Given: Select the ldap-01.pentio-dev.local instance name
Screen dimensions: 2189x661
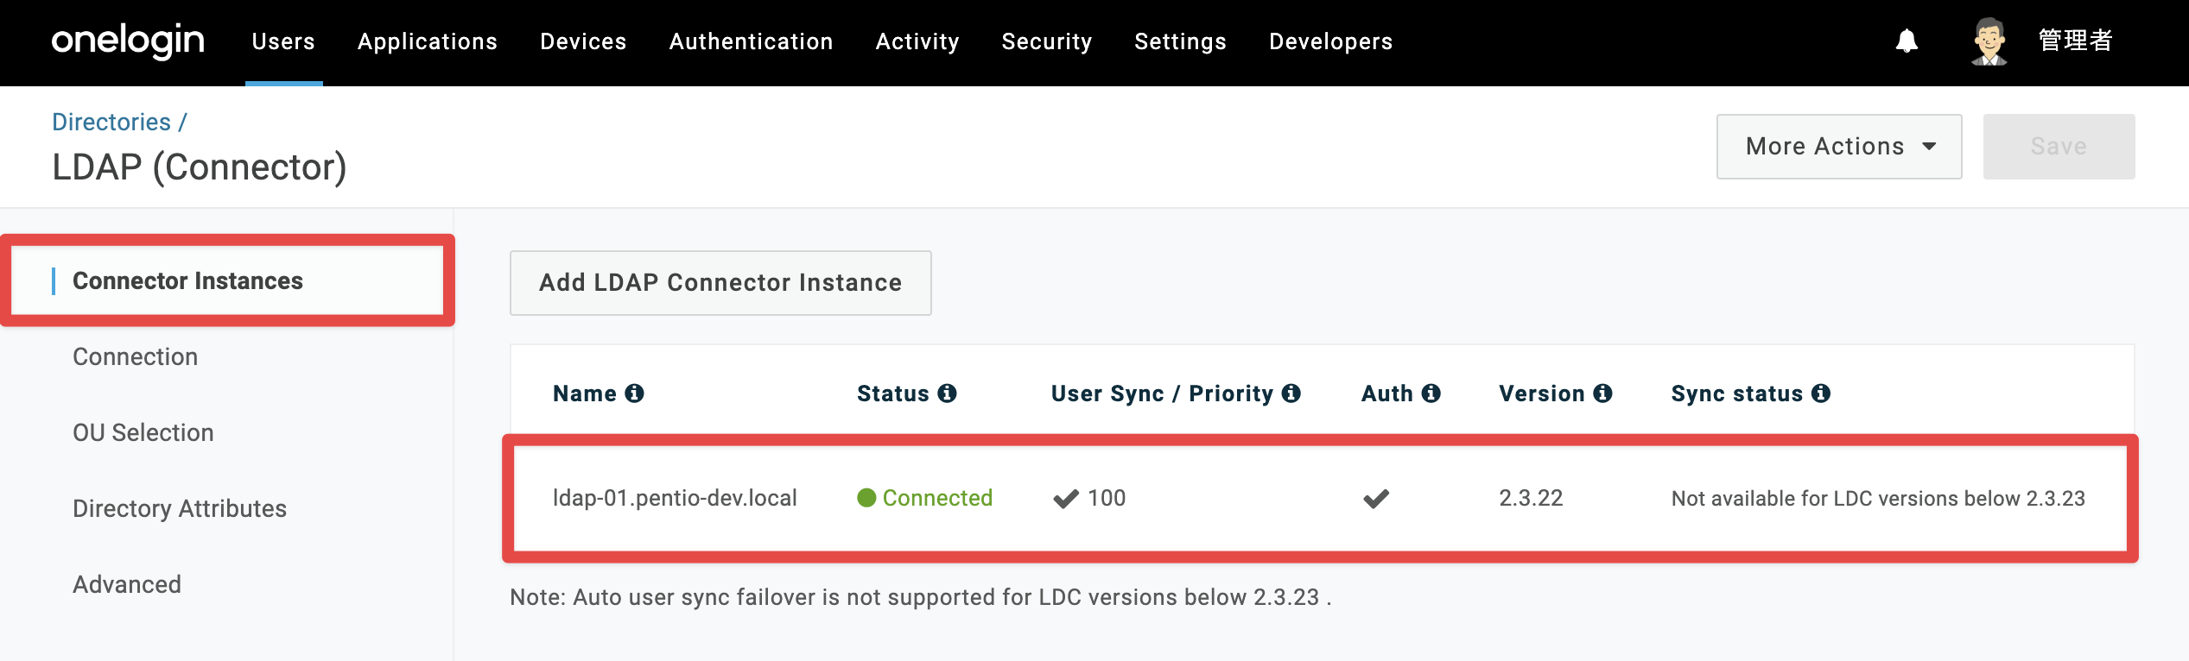Looking at the screenshot, I should click(x=675, y=498).
